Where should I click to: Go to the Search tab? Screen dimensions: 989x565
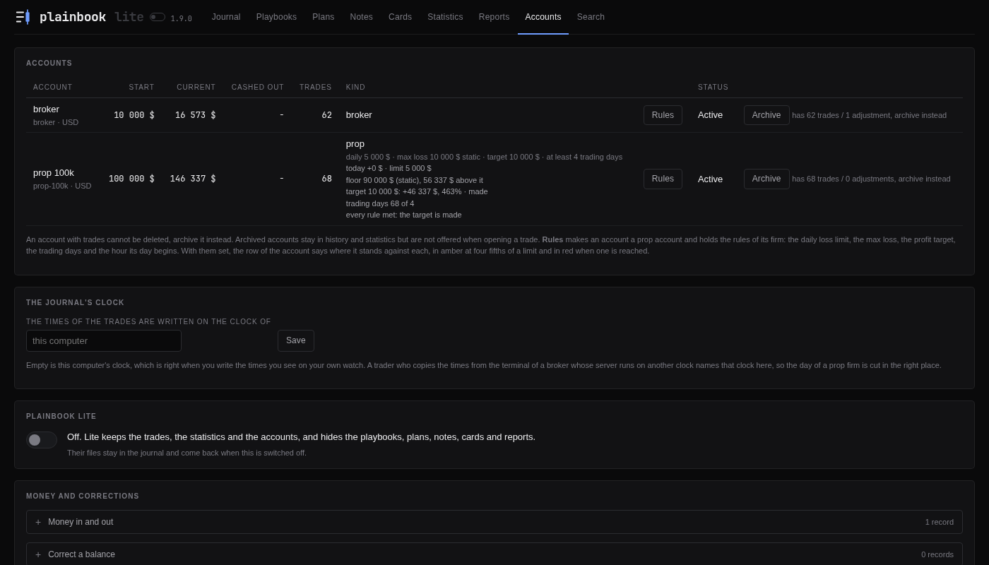(591, 17)
